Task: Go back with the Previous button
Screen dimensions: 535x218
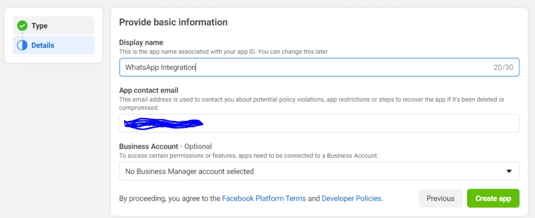Action: pos(440,198)
